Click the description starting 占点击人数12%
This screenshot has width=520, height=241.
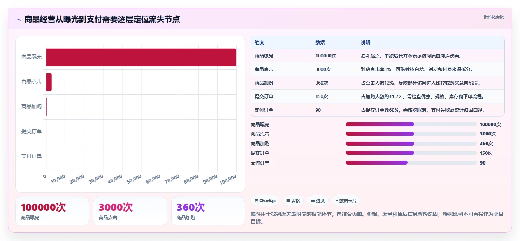(421, 83)
